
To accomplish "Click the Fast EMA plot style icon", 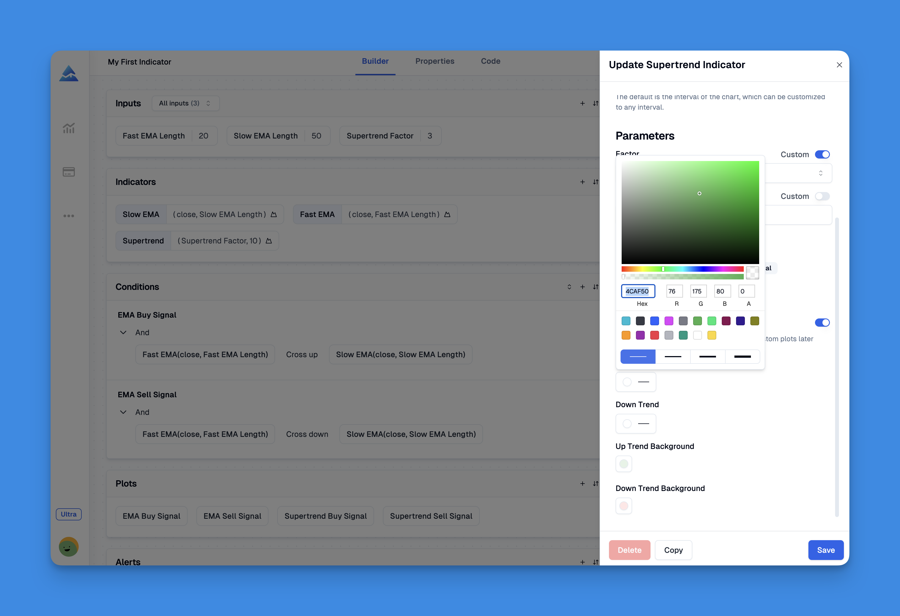I will pyautogui.click(x=447, y=214).
